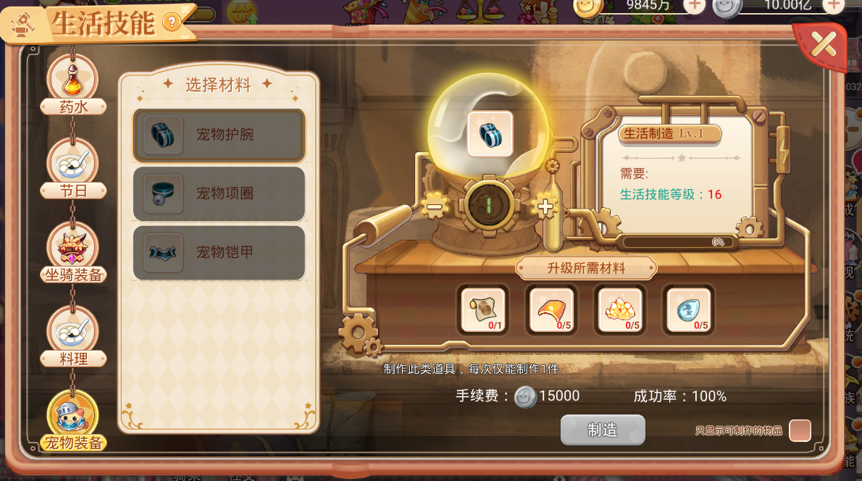Click the gold crystal material slot
Screen dimensions: 862x481
620,309
